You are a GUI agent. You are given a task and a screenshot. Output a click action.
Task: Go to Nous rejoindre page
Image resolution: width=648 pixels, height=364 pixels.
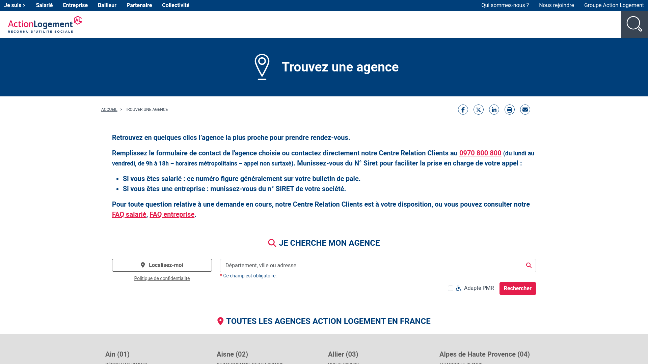click(556, 5)
